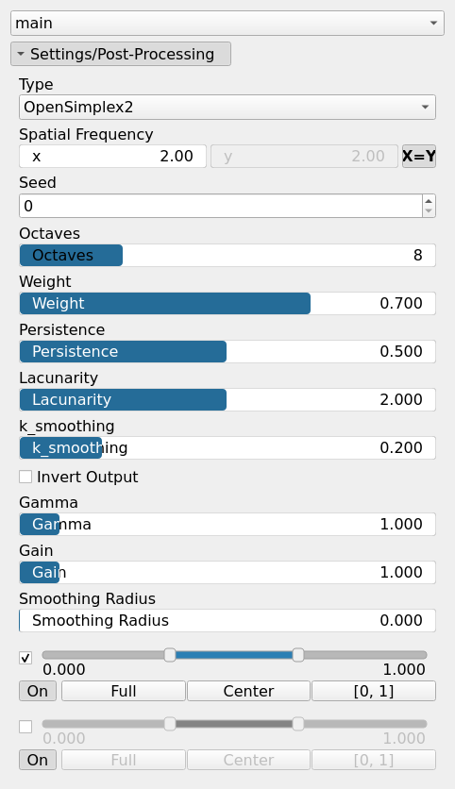Click the first On button
The image size is (455, 789).
pyautogui.click(x=38, y=691)
